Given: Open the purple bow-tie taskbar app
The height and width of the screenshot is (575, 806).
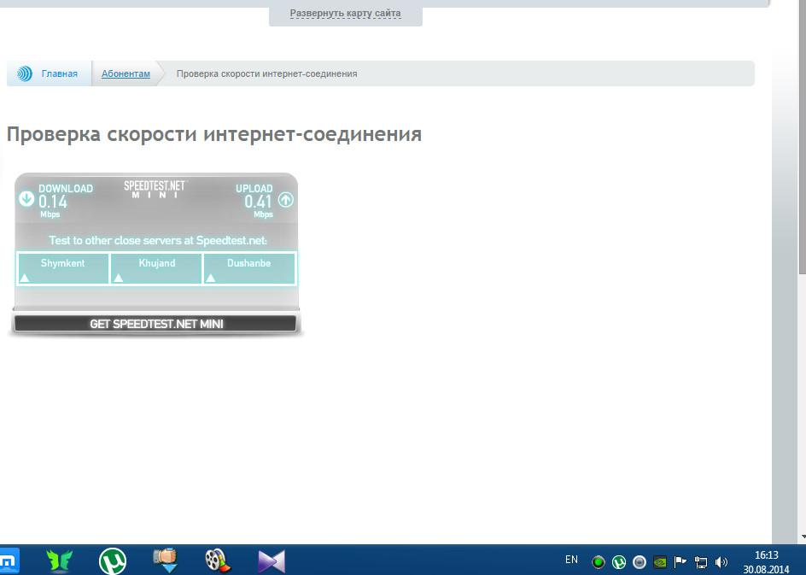Looking at the screenshot, I should point(272,561).
